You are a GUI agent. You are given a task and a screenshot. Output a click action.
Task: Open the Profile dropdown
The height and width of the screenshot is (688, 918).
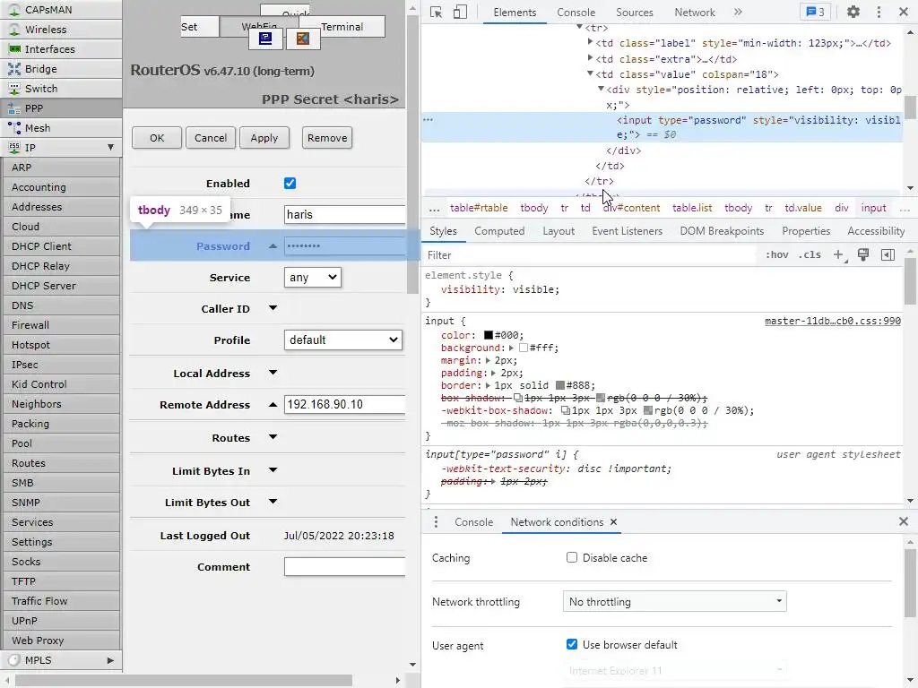(343, 340)
